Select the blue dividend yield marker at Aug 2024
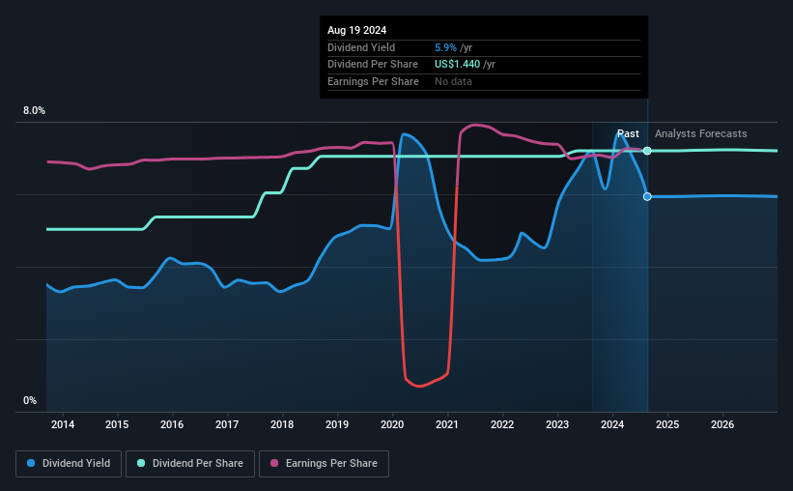Viewport: 793px width, 491px height. pos(647,196)
